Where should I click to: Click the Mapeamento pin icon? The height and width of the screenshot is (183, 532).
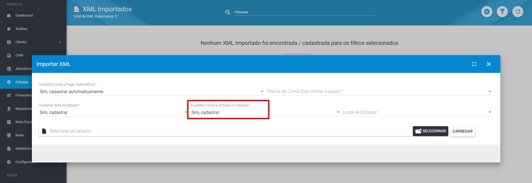[9, 109]
